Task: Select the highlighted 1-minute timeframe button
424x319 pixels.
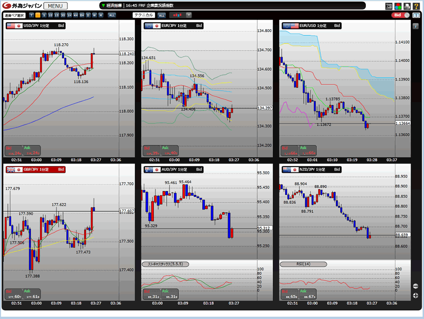Action: [x=38, y=15]
